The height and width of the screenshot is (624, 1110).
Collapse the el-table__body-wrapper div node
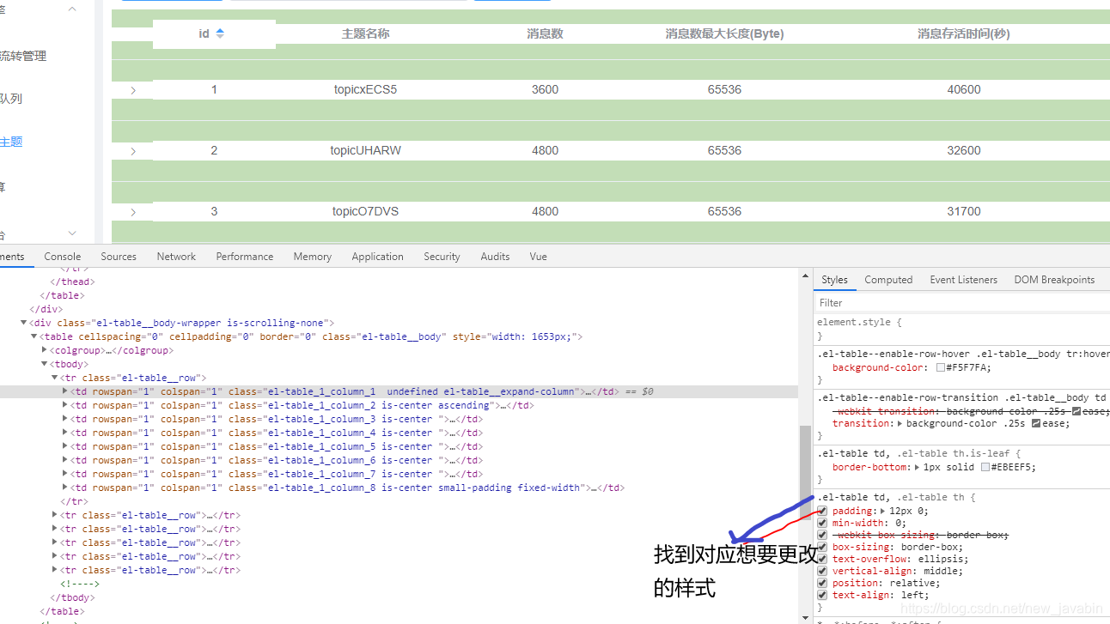pos(24,323)
